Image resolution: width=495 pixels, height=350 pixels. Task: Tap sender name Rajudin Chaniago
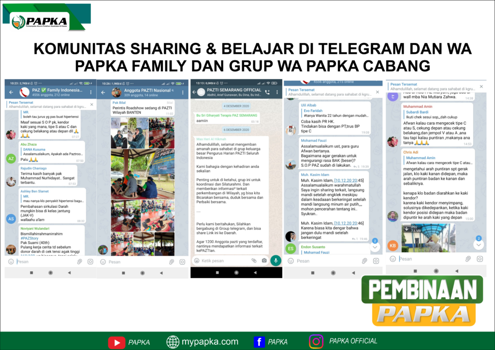(33, 168)
